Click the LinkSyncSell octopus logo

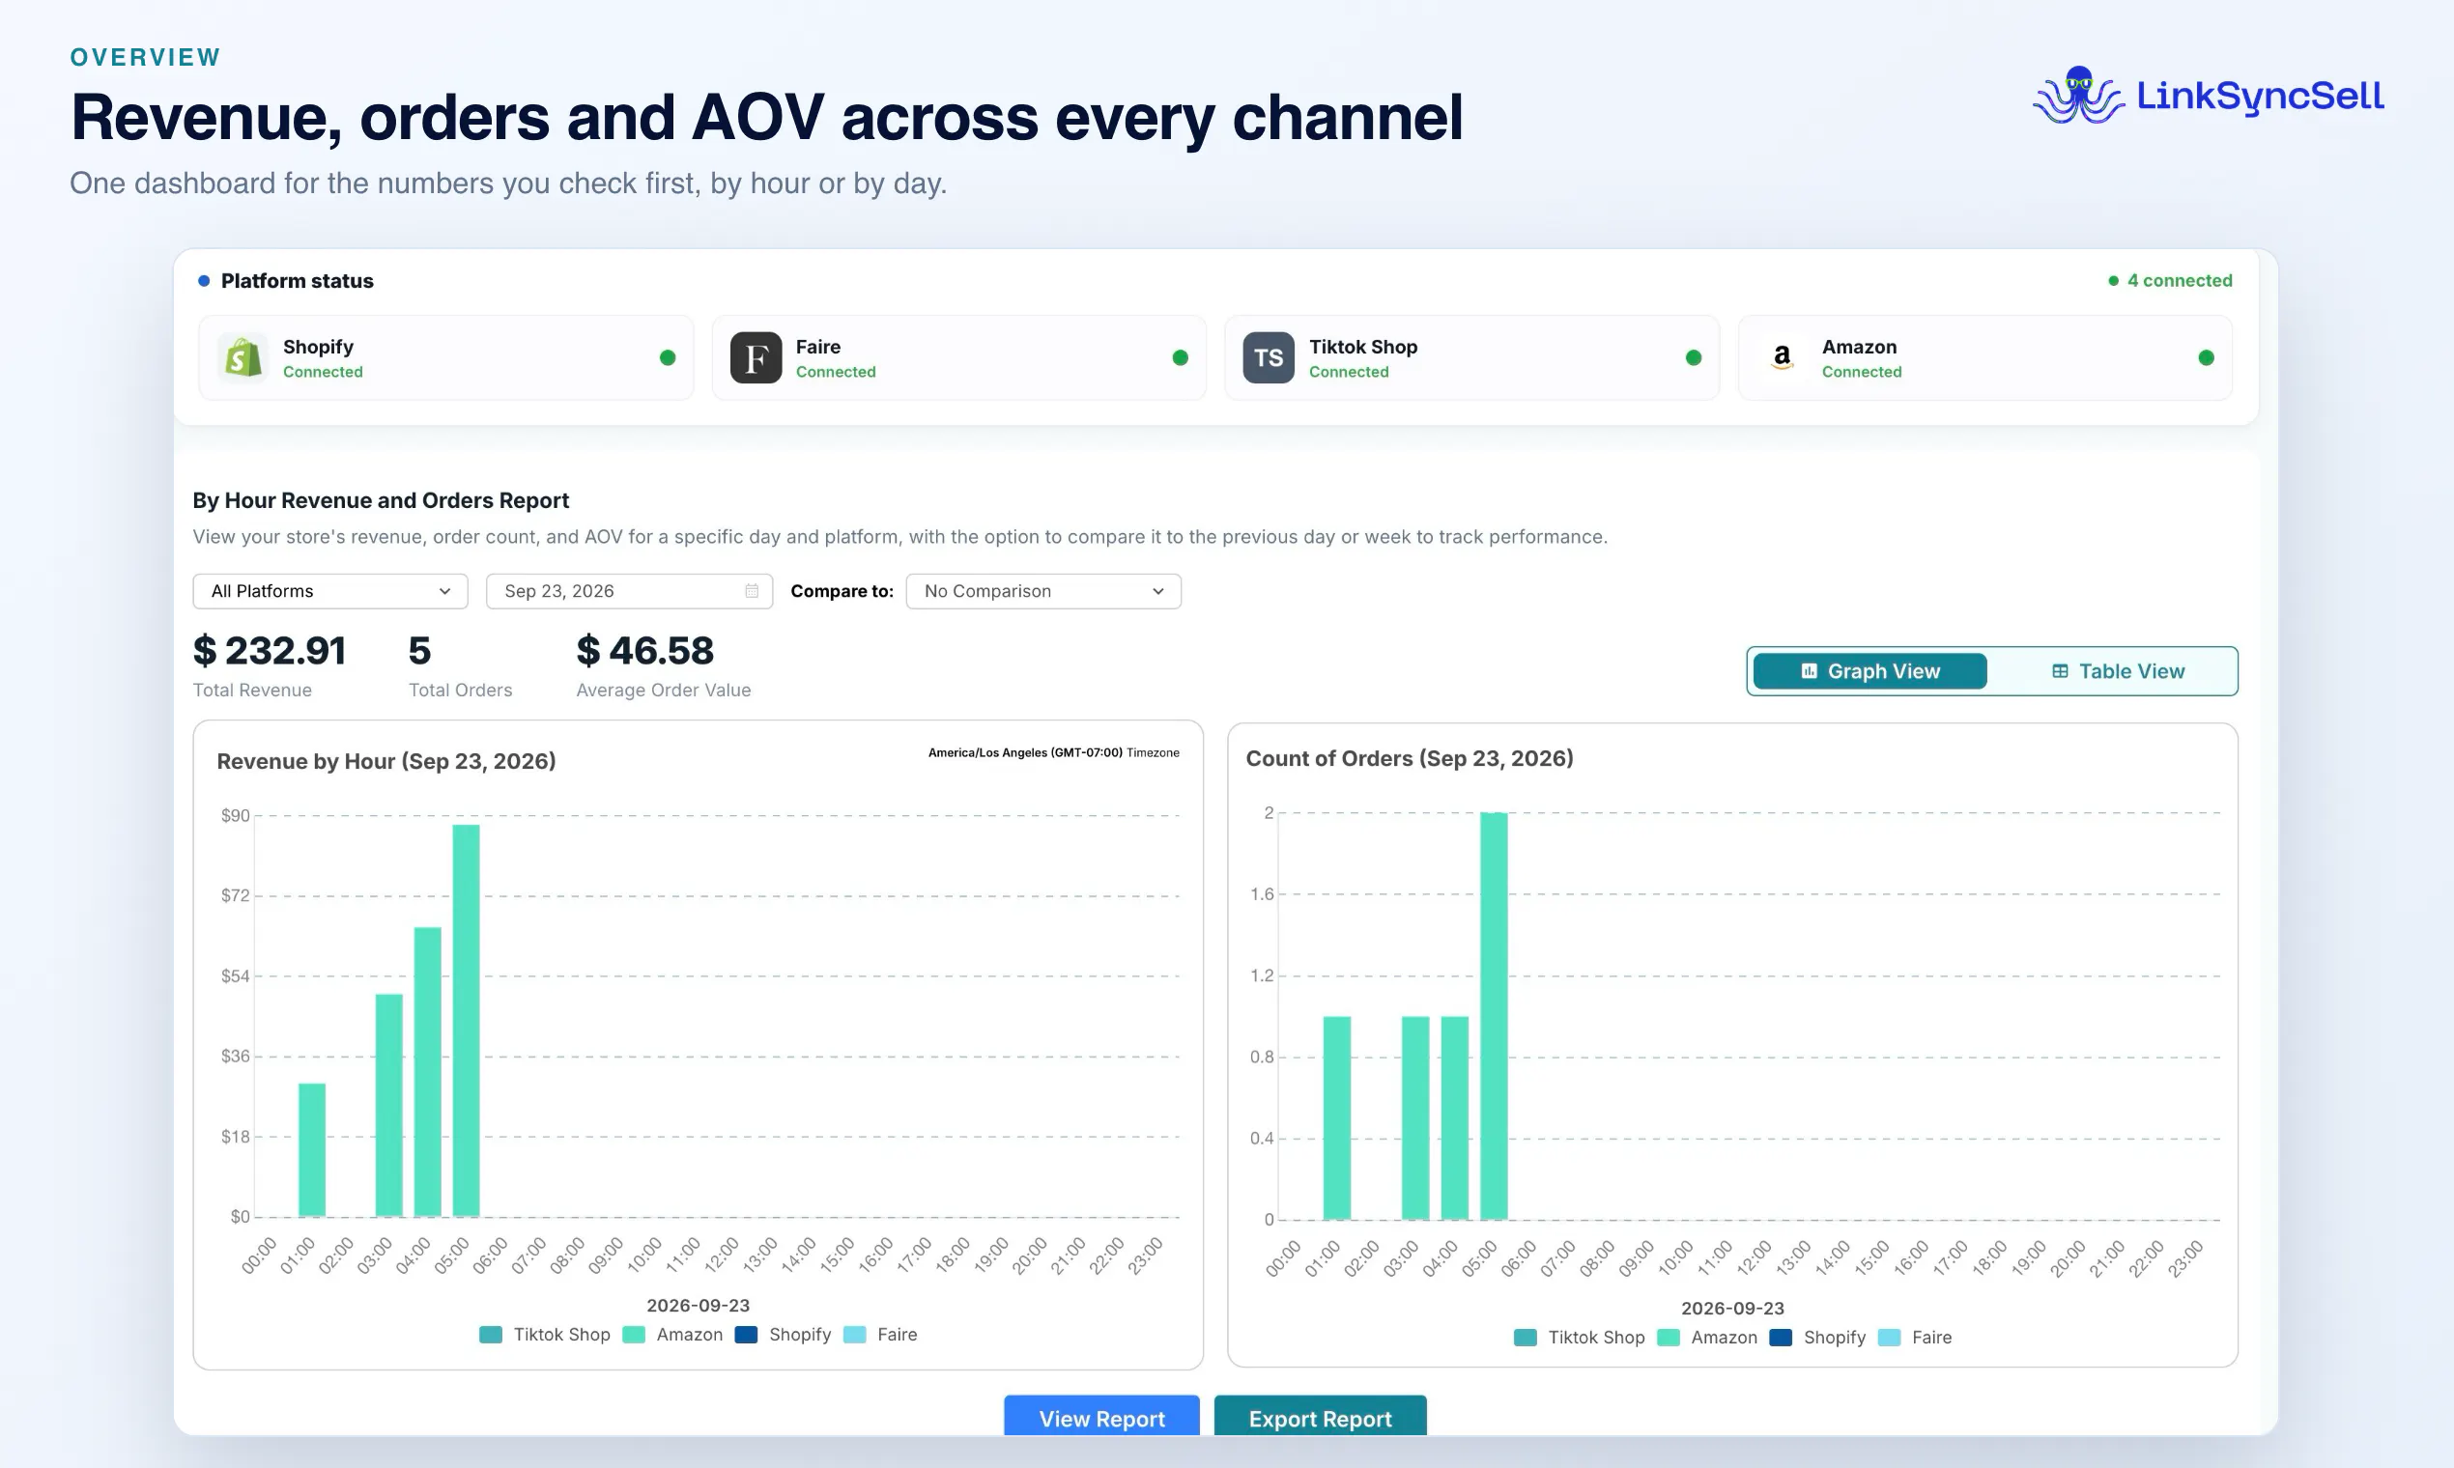[2078, 95]
